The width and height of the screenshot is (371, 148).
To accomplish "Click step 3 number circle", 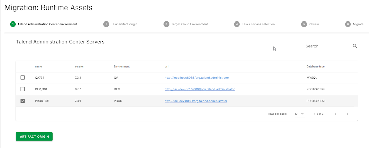I will click(x=166, y=24).
